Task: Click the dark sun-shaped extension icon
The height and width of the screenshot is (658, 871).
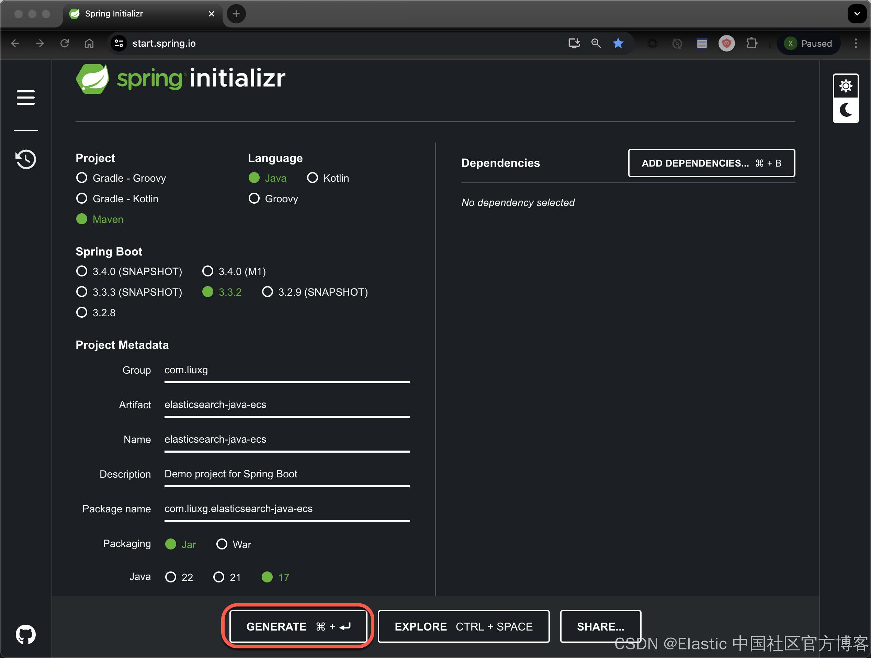Action: [x=652, y=43]
